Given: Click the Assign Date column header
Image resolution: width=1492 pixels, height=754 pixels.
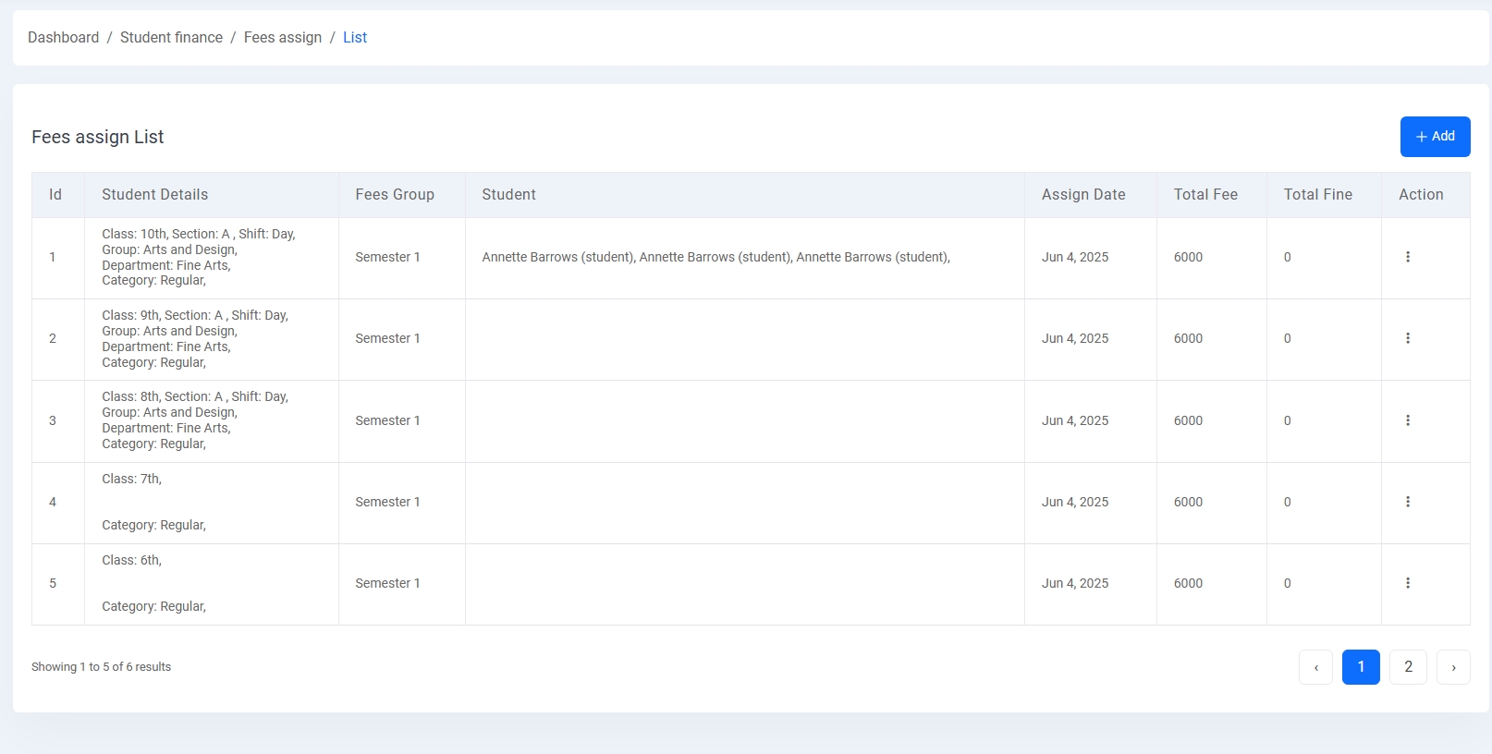Looking at the screenshot, I should [1082, 195].
